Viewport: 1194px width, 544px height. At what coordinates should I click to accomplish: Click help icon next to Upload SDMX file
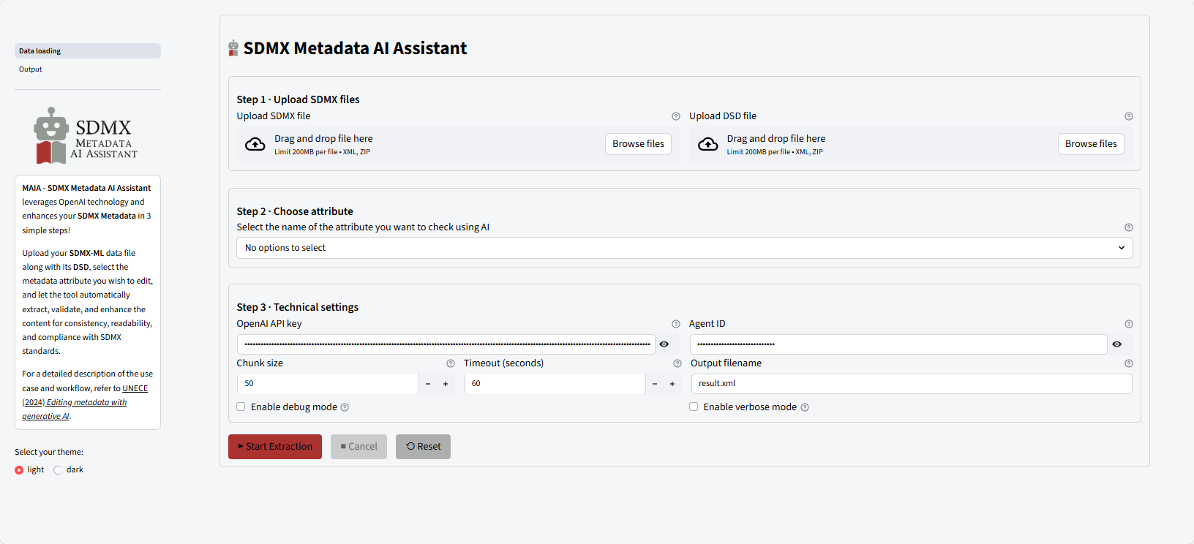click(x=675, y=116)
